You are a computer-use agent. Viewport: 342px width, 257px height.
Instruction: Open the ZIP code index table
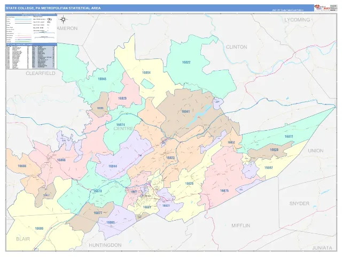pos(32,56)
